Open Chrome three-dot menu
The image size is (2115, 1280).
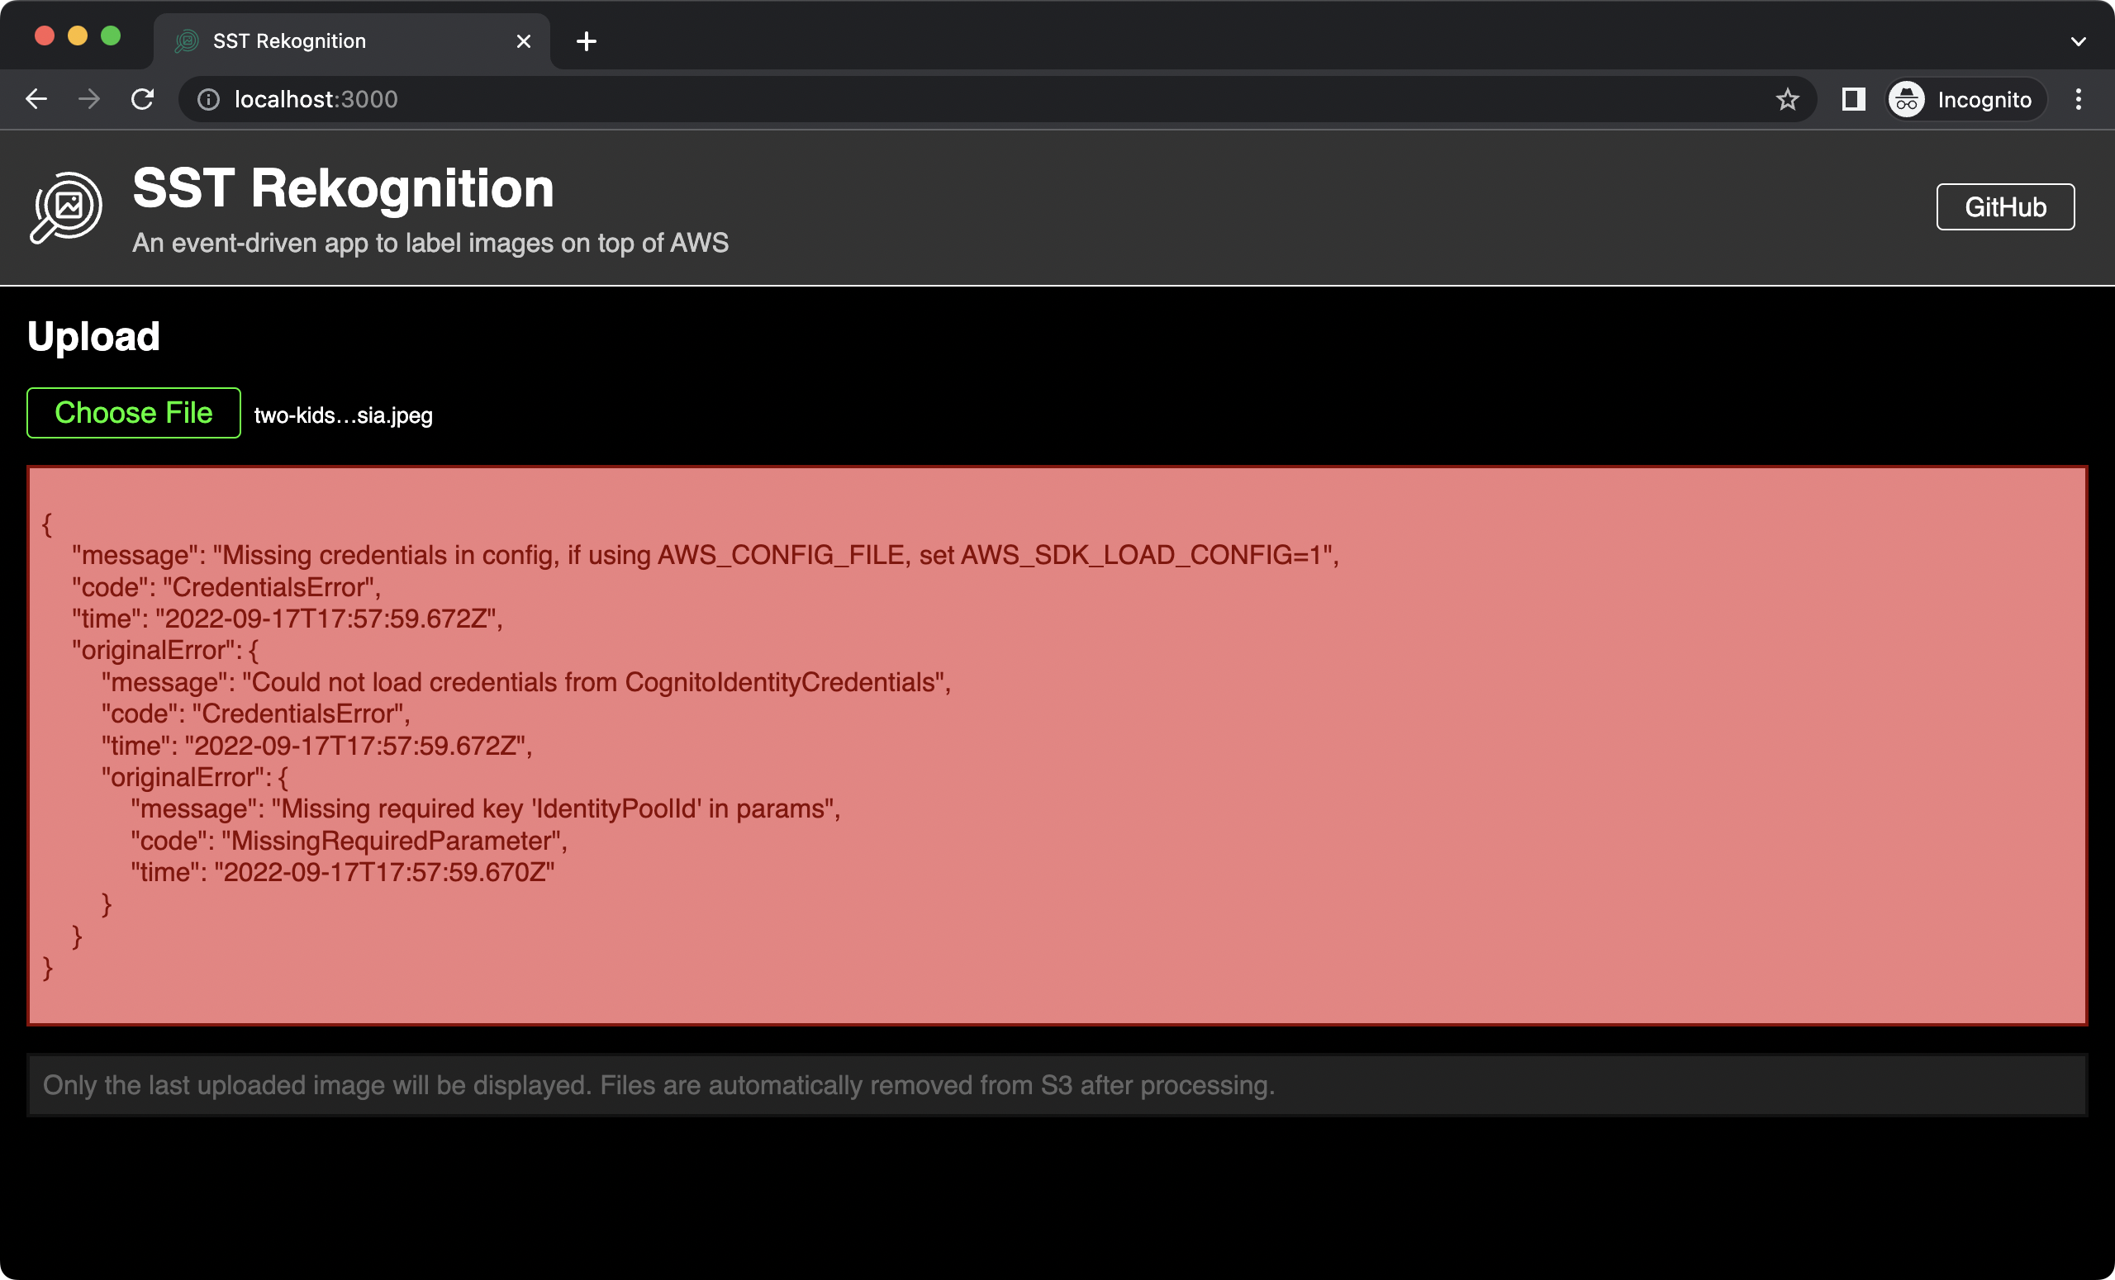2078,100
